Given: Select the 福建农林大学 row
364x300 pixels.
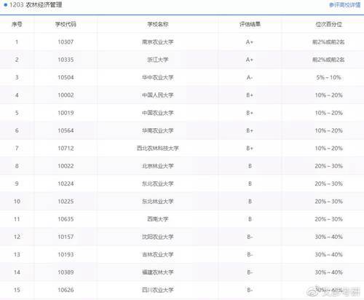Looking at the screenshot, I should (x=182, y=272).
